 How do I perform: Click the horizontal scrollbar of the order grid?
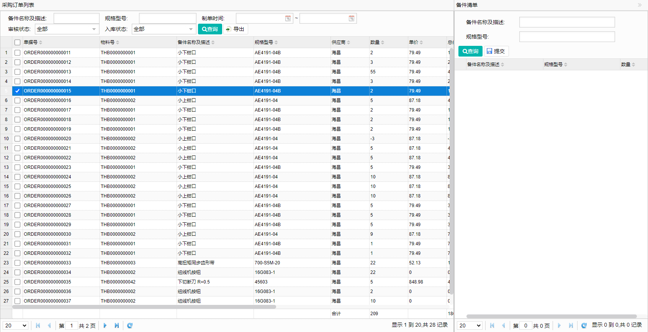point(144,307)
